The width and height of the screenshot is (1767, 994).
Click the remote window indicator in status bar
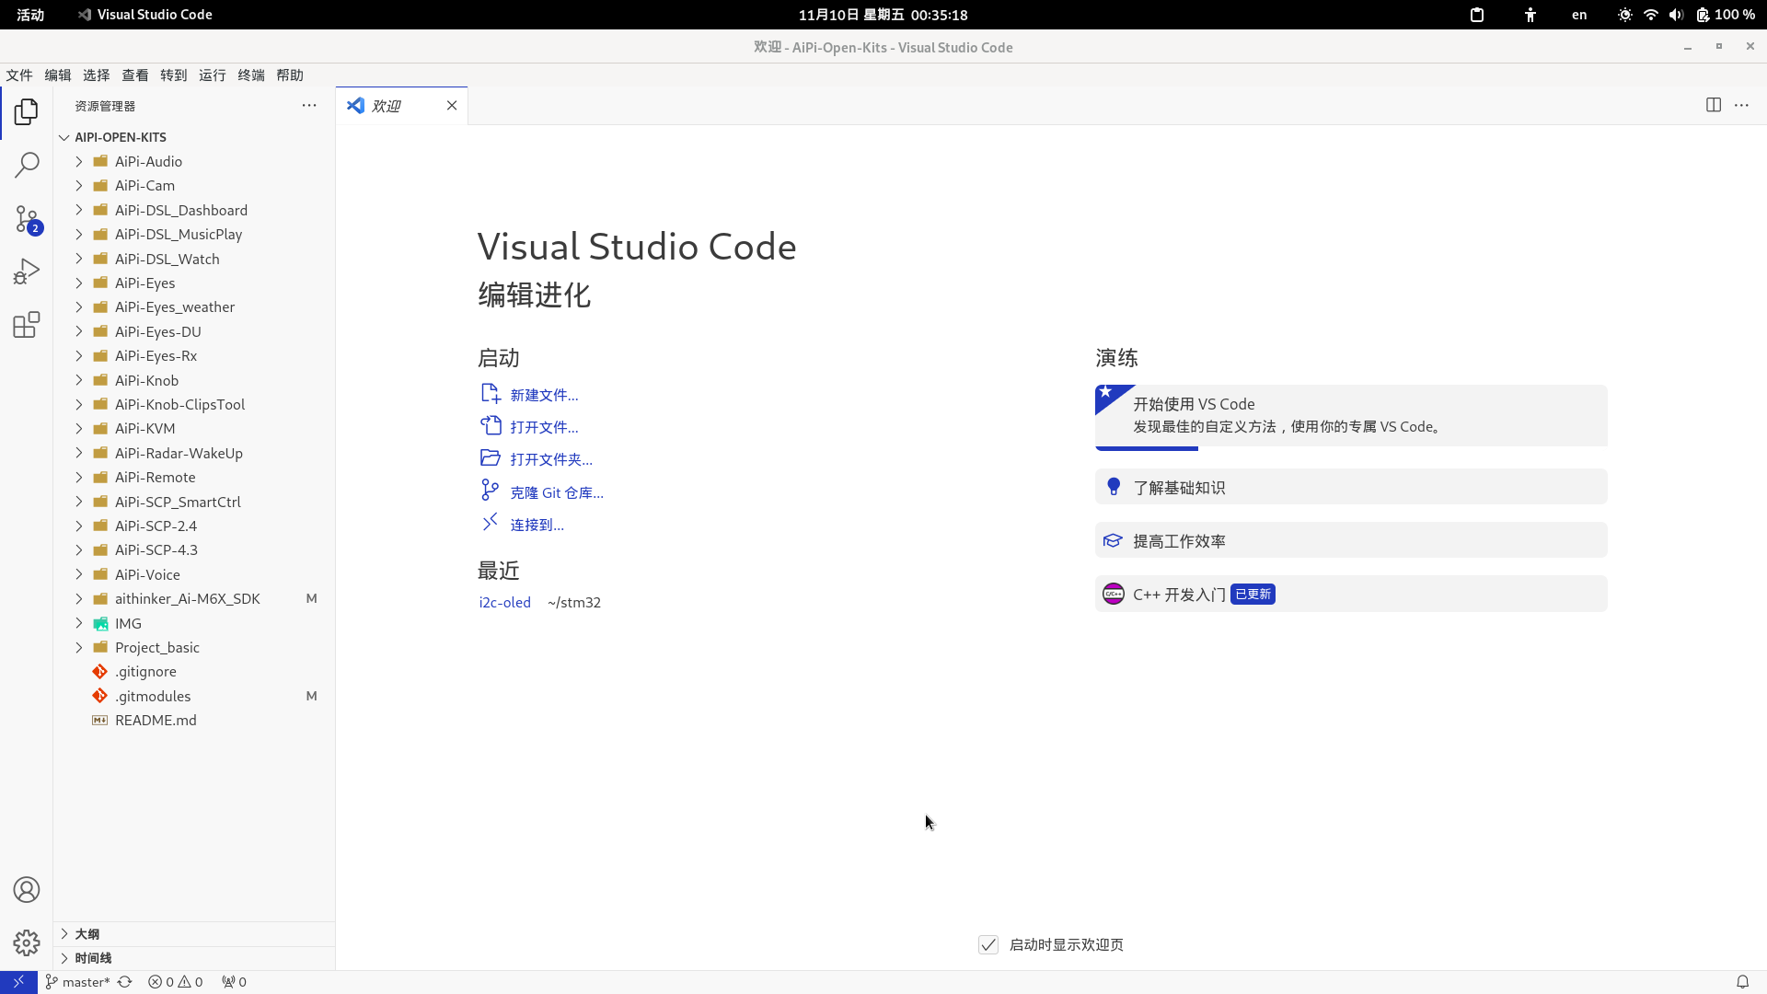(x=18, y=982)
